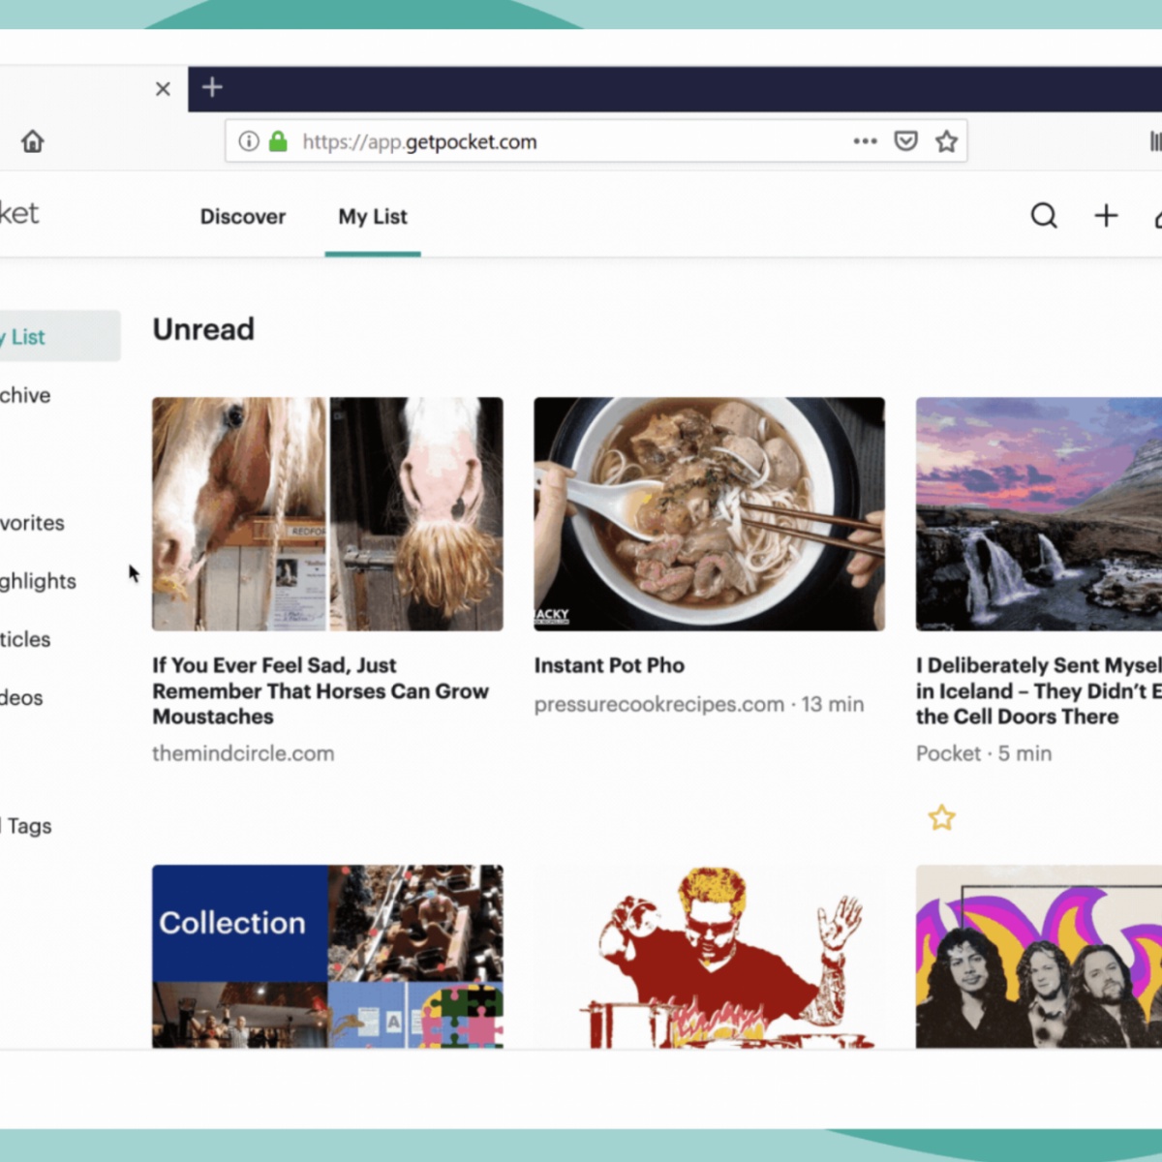Screen dimensions: 1162x1162
Task: Click pressurecookrecipes.com source link
Action: [x=658, y=704]
